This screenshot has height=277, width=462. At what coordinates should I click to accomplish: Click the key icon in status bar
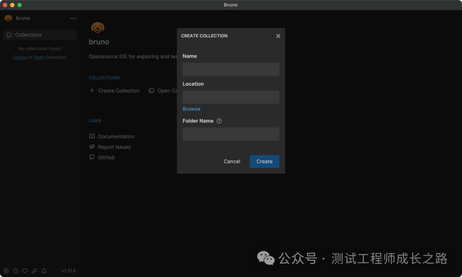tap(34, 271)
